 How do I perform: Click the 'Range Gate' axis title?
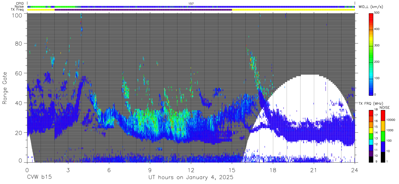point(5,88)
